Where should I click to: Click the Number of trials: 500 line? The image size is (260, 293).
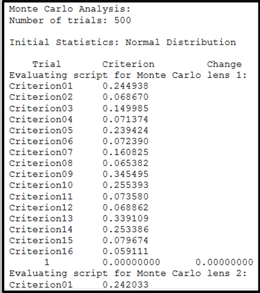pyautogui.click(x=70, y=20)
